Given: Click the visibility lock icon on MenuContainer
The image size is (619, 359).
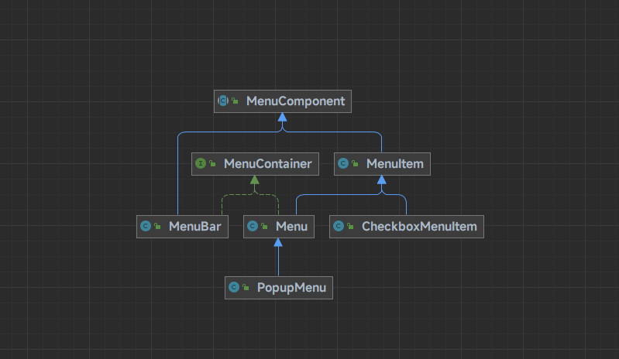Looking at the screenshot, I should (211, 164).
